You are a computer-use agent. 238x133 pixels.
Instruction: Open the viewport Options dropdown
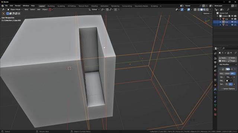pos(207,13)
